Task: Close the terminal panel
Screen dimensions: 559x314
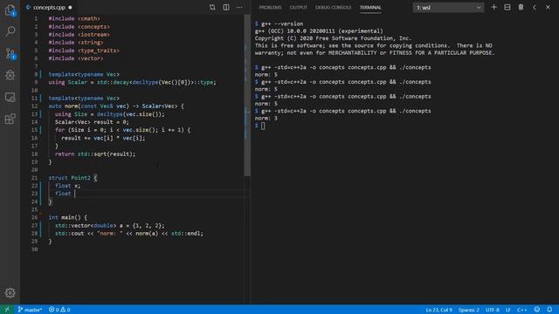Action: [x=548, y=7]
